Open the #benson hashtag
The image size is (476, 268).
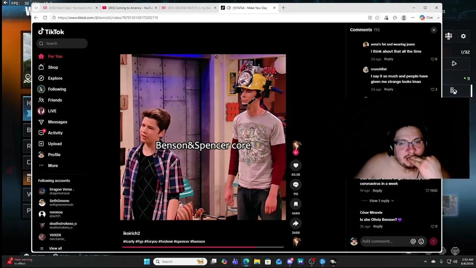pyautogui.click(x=197, y=242)
